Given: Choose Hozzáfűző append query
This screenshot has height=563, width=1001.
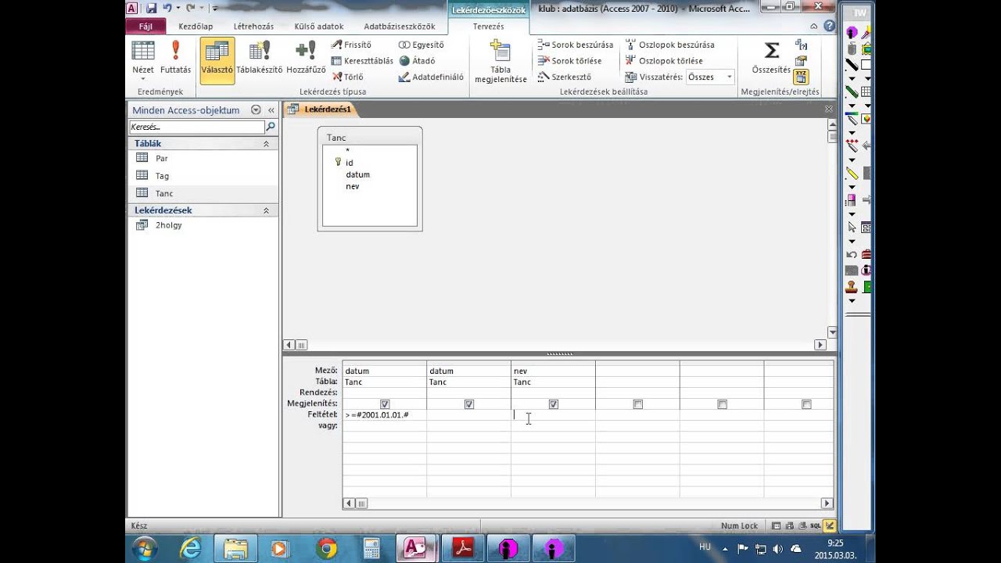Looking at the screenshot, I should coord(306,58).
